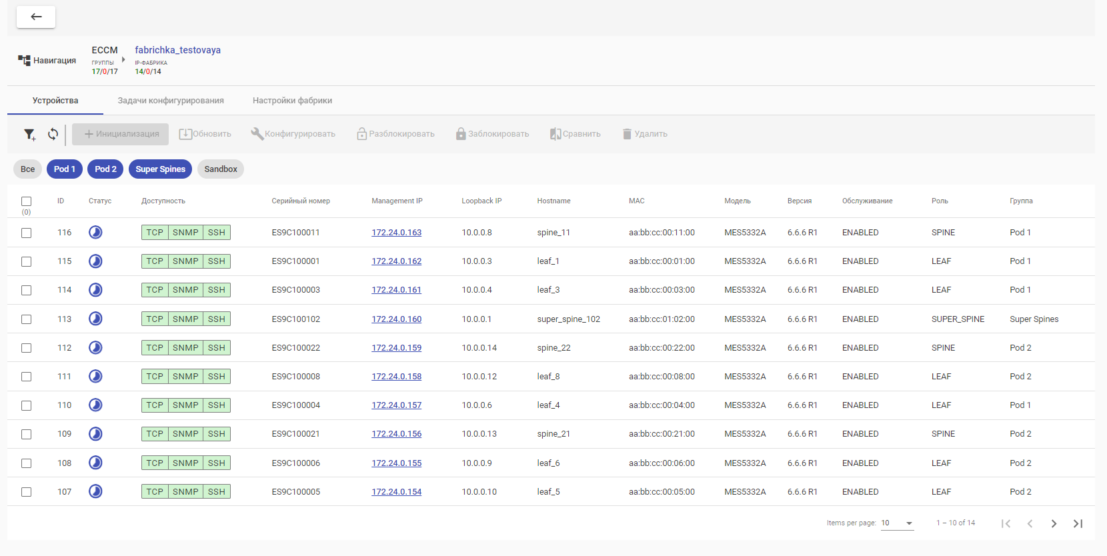Open fabrichka_testovaya breadcrumb item

177,50
